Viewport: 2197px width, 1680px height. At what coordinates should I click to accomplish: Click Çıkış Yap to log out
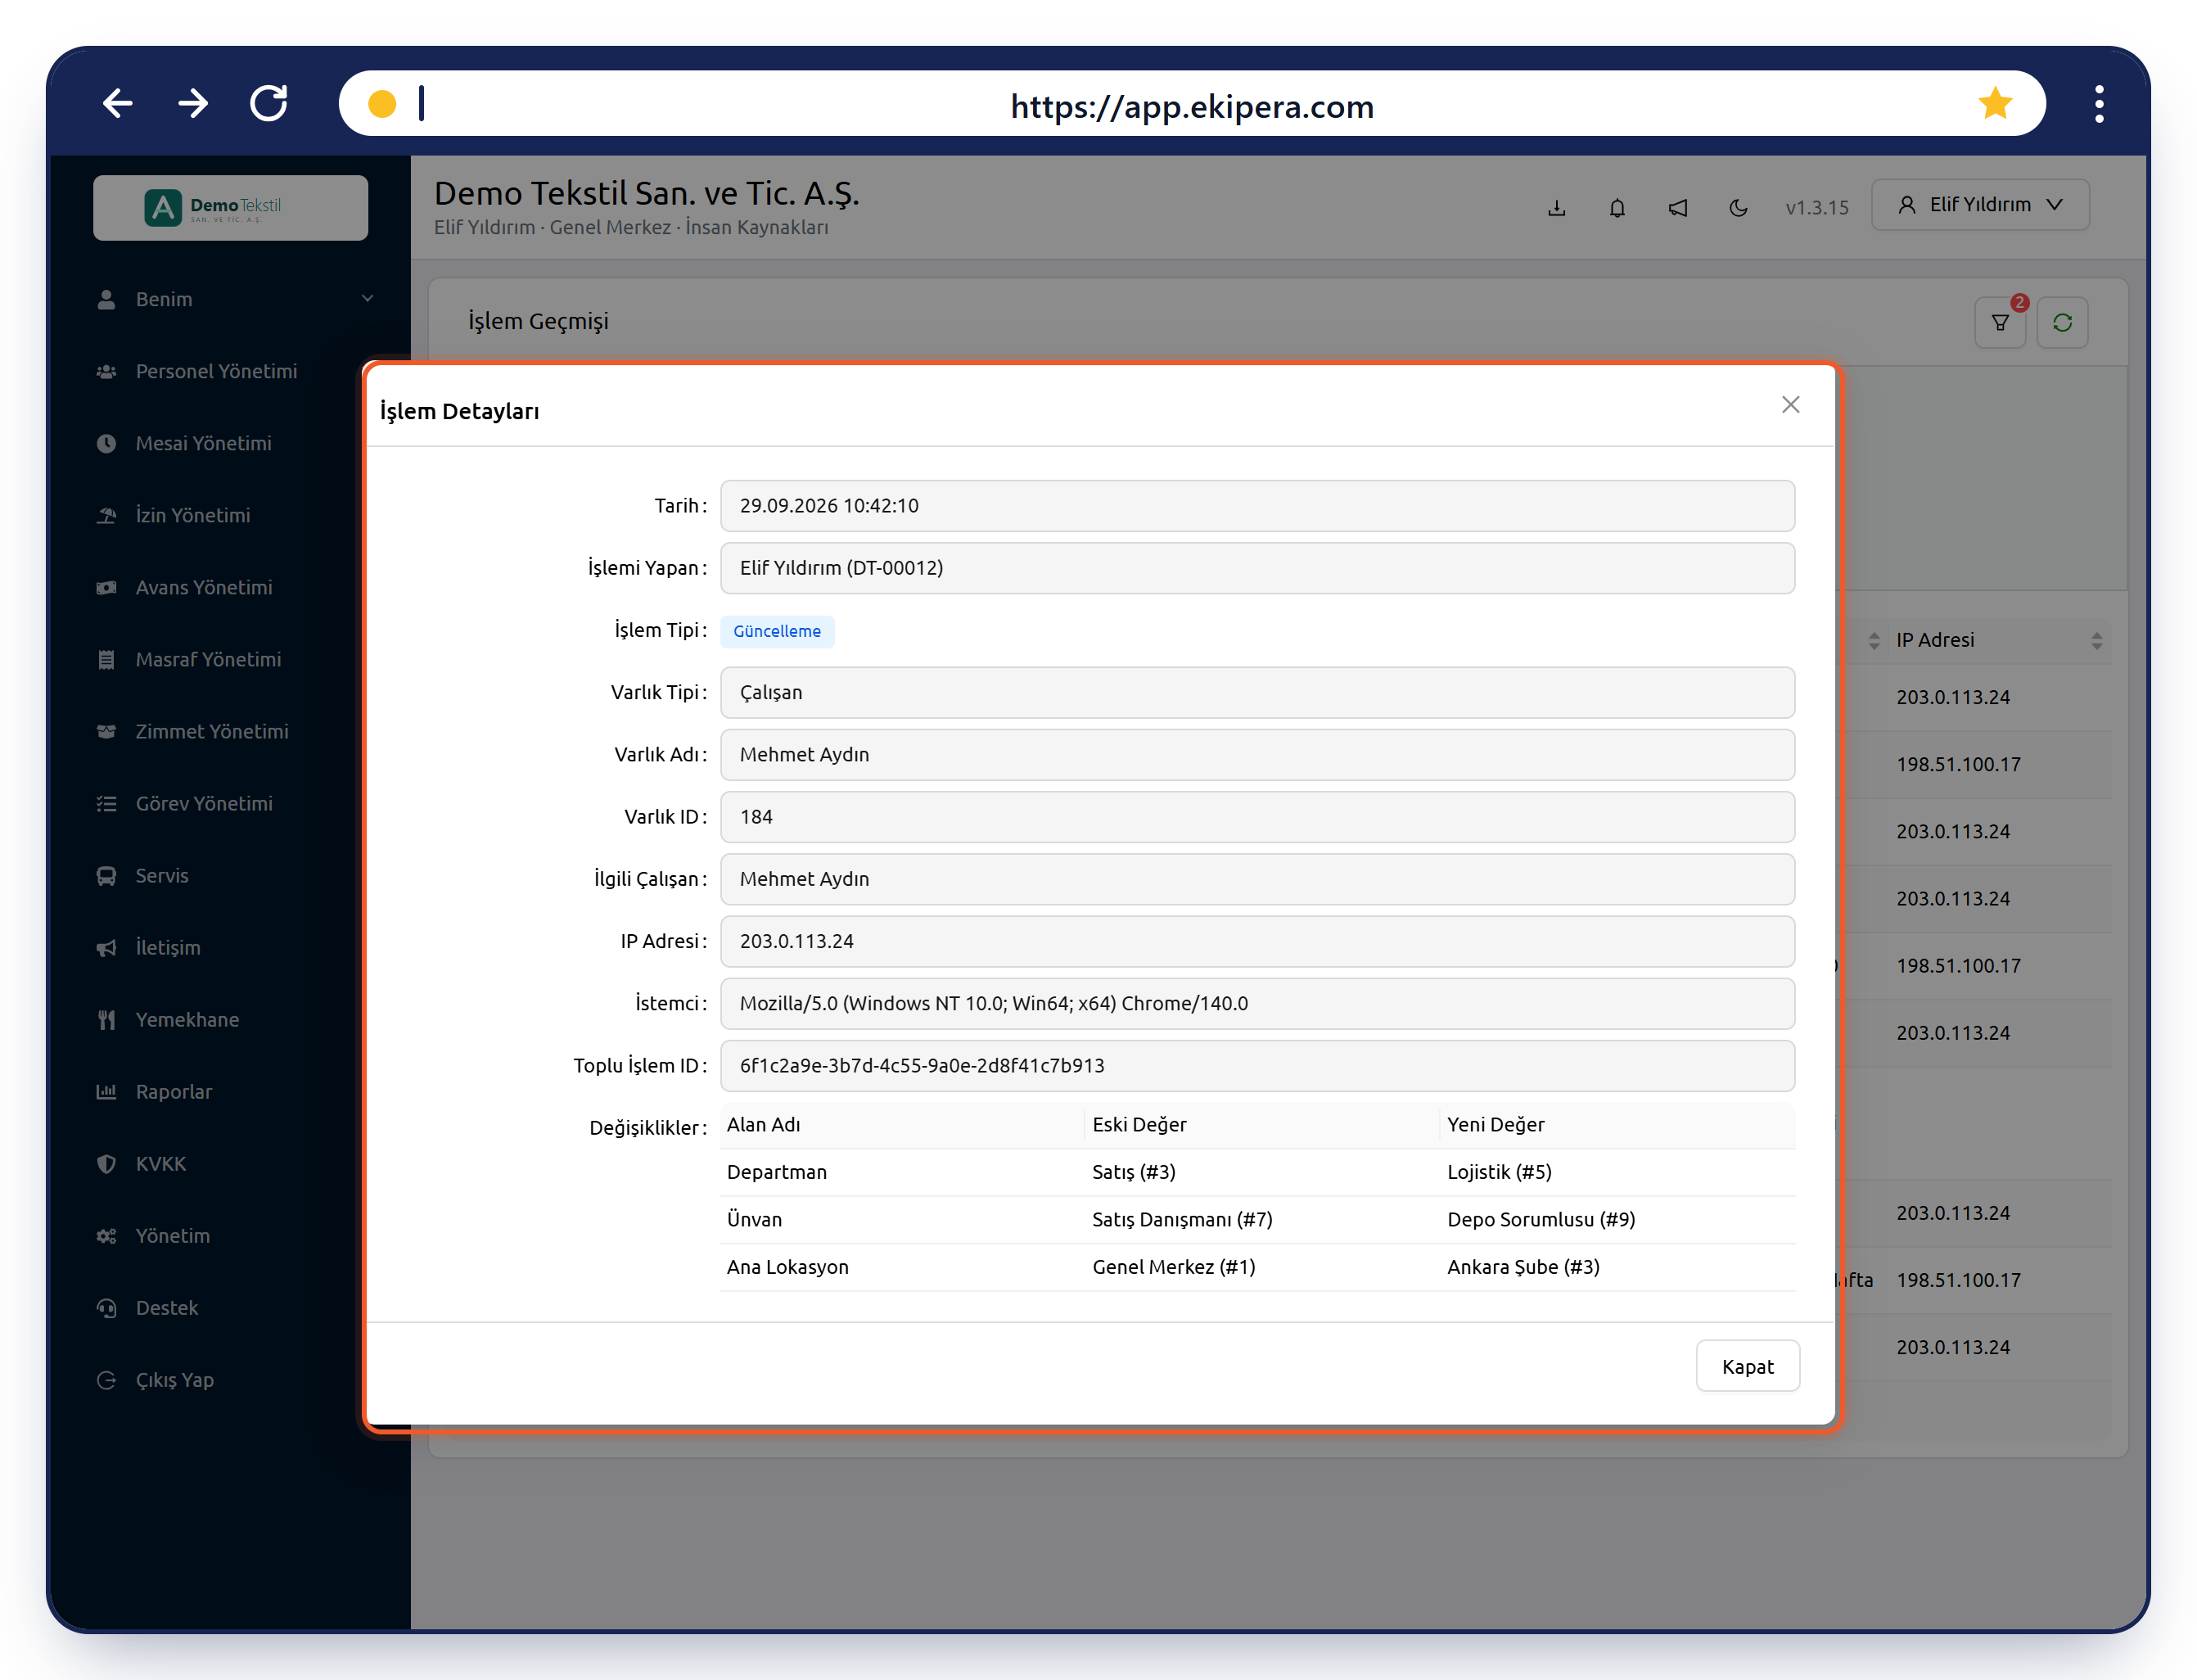tap(175, 1379)
